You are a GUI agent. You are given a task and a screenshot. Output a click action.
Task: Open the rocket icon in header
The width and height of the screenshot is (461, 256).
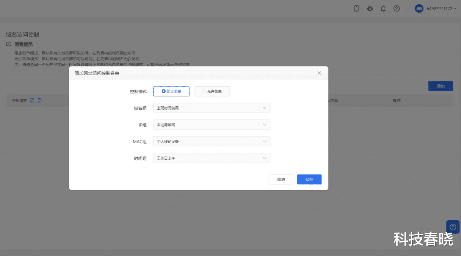pyautogui.click(x=370, y=8)
